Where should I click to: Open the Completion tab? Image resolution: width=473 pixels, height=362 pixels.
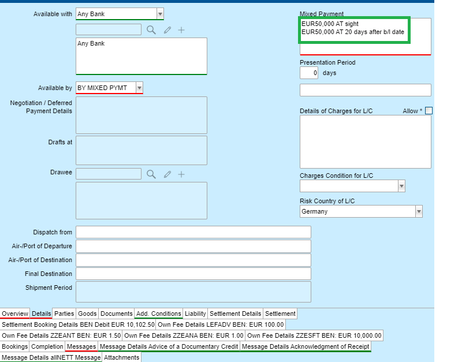click(x=47, y=346)
